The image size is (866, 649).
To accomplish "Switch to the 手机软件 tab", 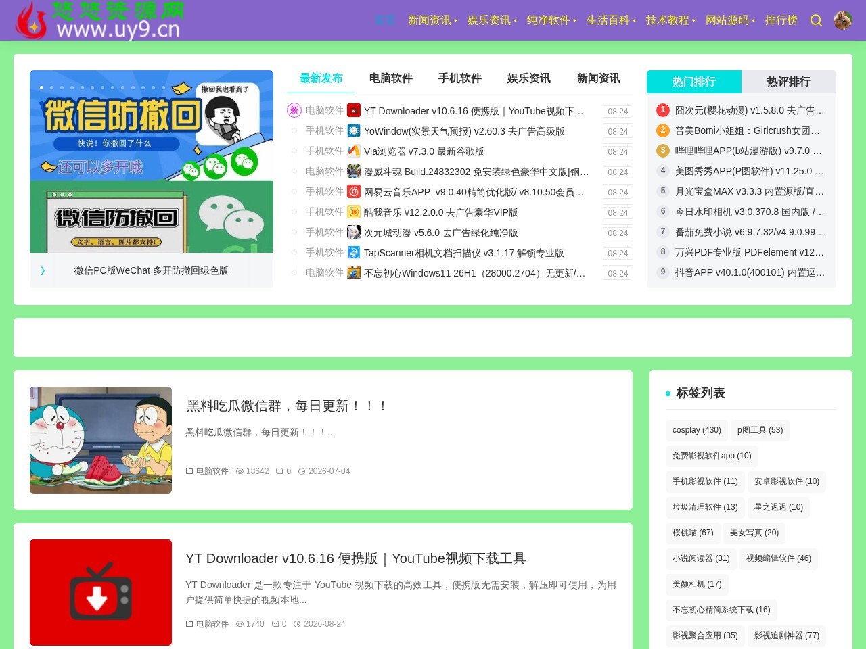I will coord(460,78).
